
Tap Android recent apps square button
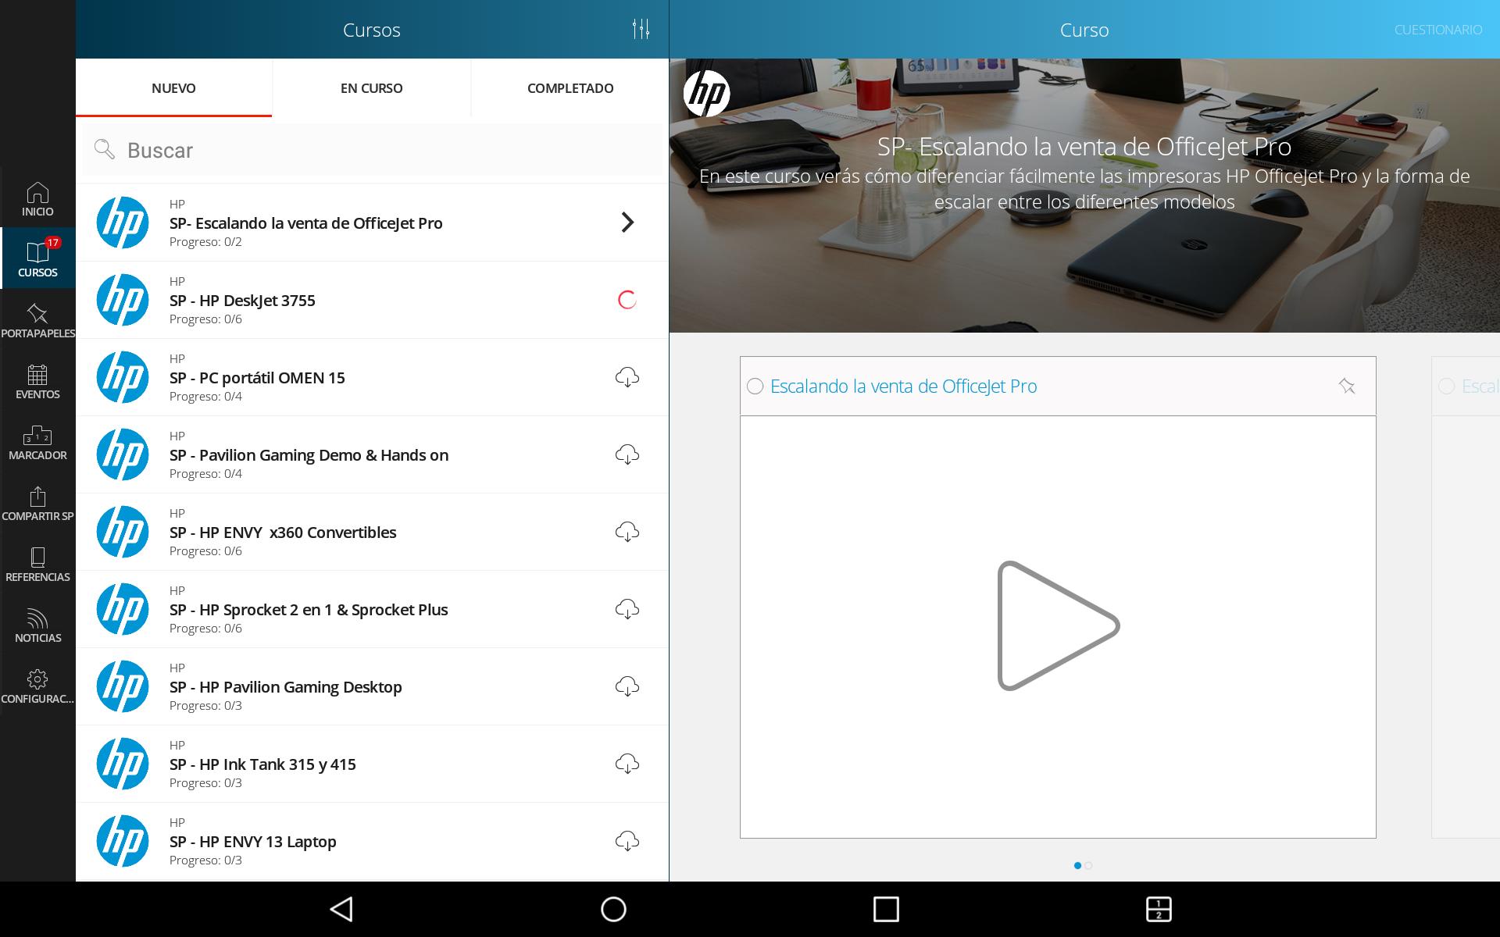[x=886, y=909]
